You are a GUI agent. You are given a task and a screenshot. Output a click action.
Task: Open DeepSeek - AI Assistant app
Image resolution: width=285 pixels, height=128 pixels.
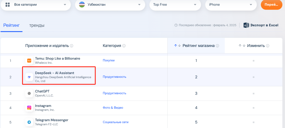tap(55, 73)
